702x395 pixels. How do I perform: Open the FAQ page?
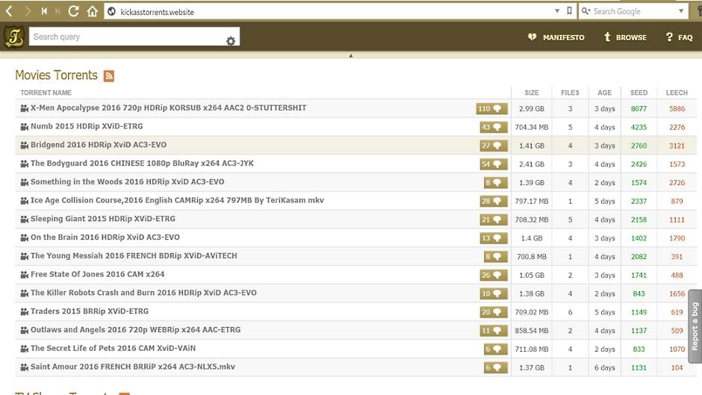tap(679, 37)
